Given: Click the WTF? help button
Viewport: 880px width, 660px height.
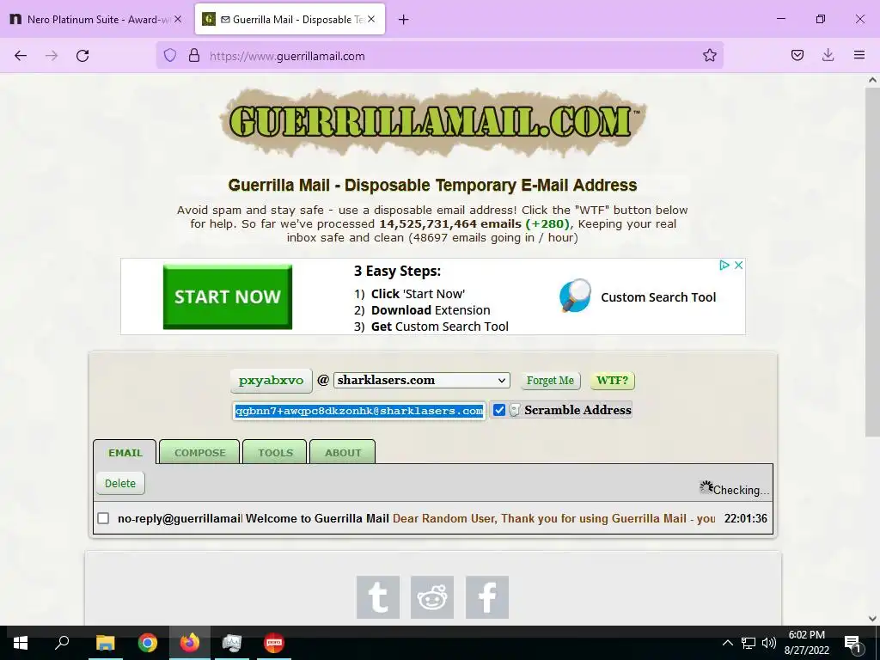Looking at the screenshot, I should 612,381.
